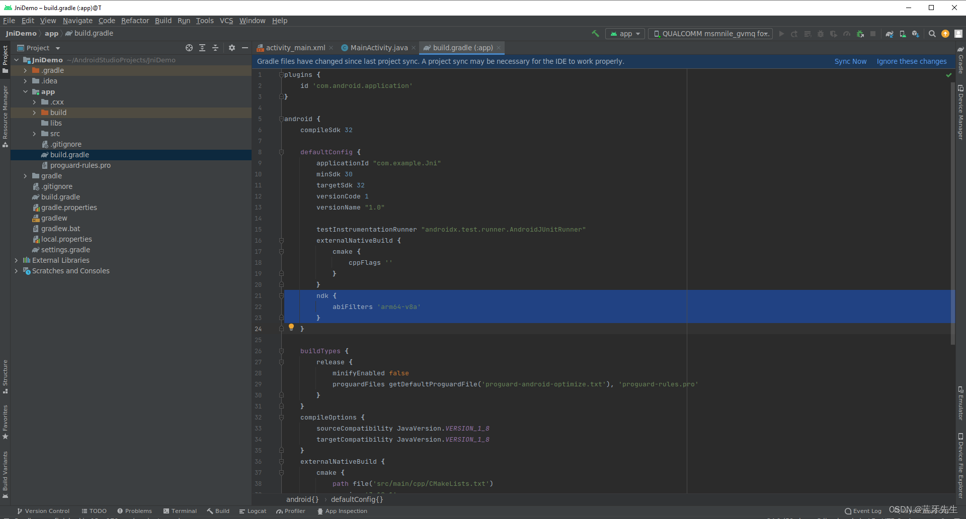Switch to the MainActivity.java tab
The height and width of the screenshot is (519, 966).
click(x=378, y=47)
